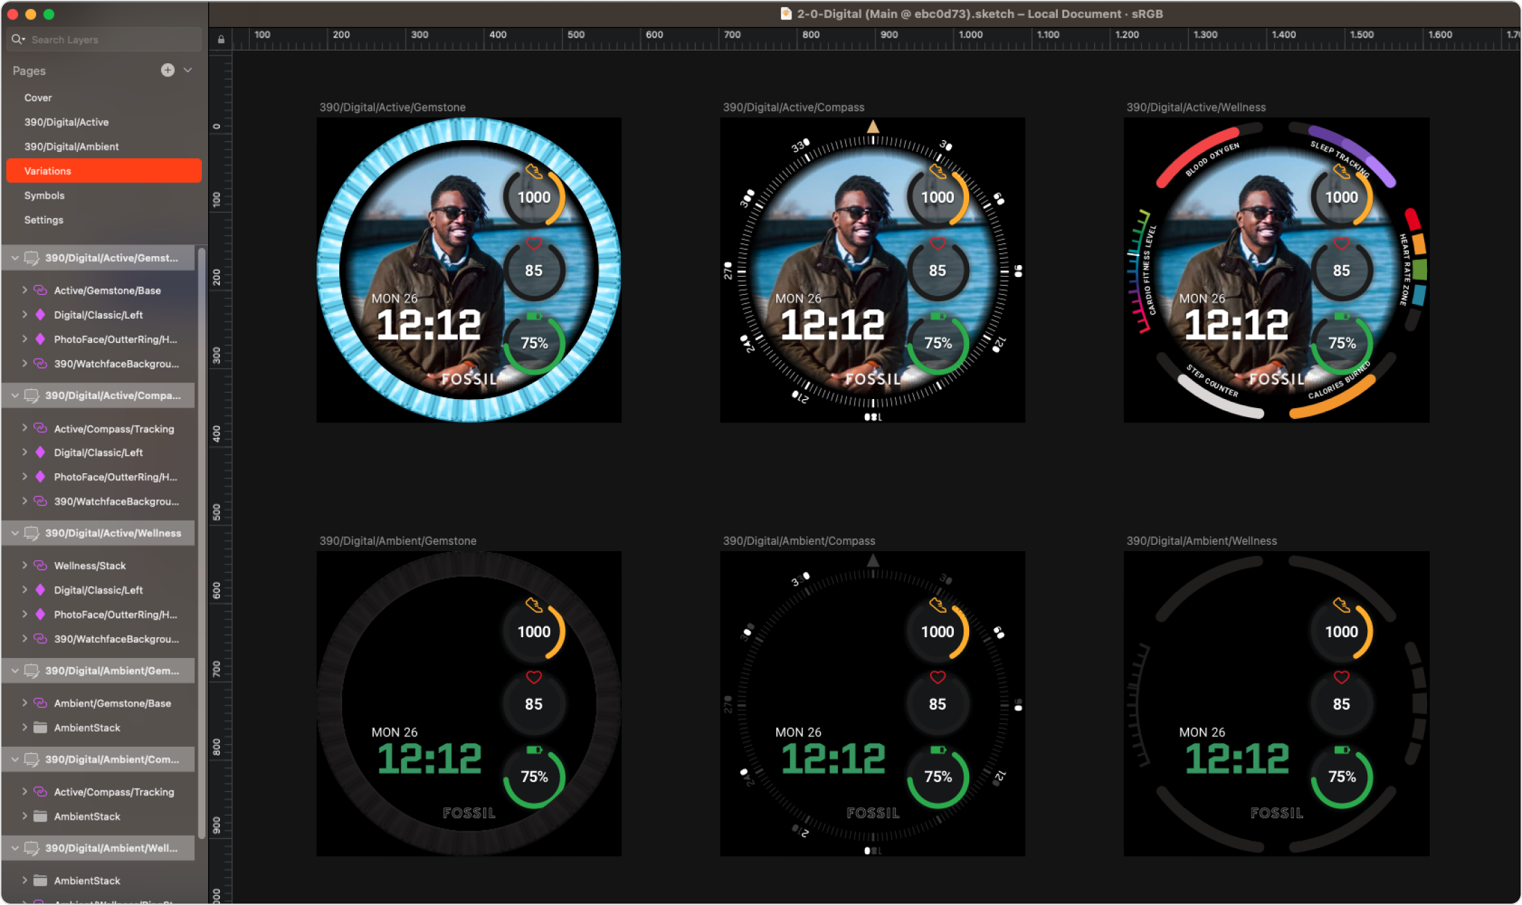Add a new page with plus icon
Image resolution: width=1522 pixels, height=905 pixels.
[x=168, y=70]
